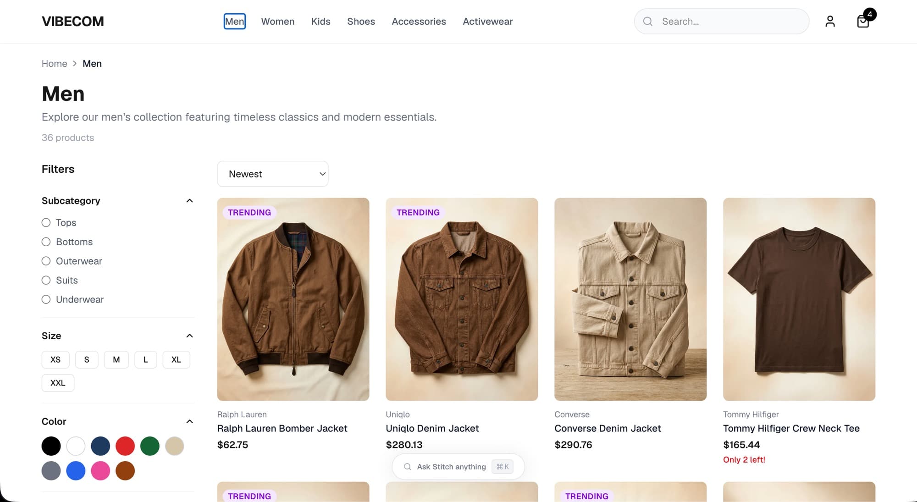Filter by navy color swatch

coord(100,446)
